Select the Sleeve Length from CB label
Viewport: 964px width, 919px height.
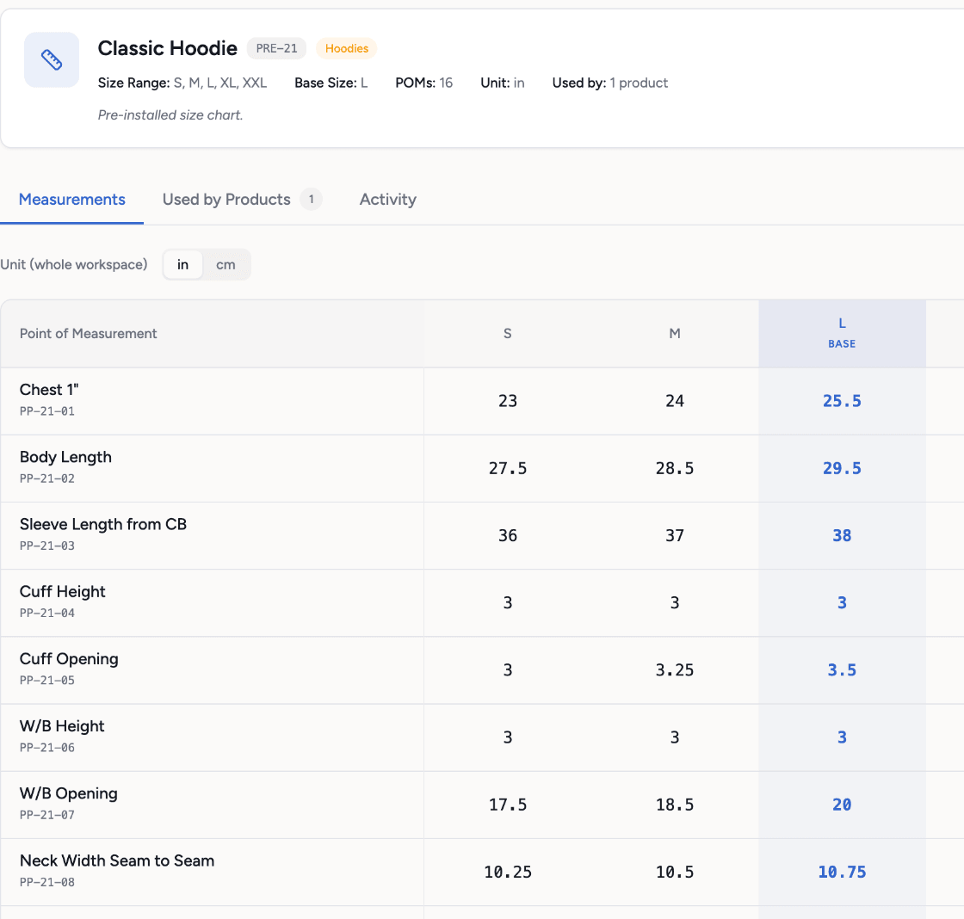(103, 524)
